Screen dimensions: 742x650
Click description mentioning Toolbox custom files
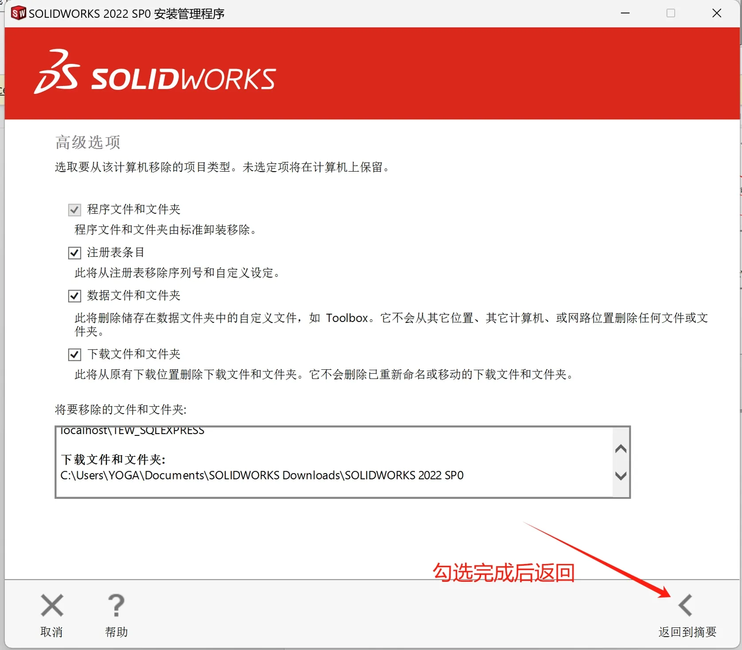tap(391, 324)
